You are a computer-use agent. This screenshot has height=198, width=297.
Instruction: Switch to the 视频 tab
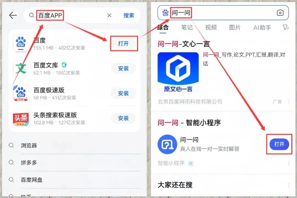211,28
